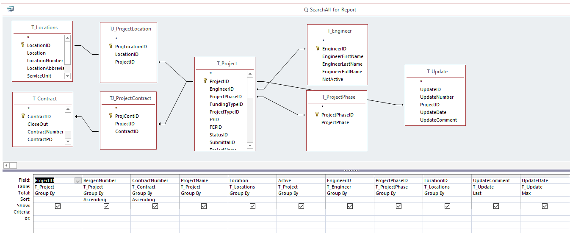Click the ContractID key icon in T_Contract

pyautogui.click(x=23, y=116)
